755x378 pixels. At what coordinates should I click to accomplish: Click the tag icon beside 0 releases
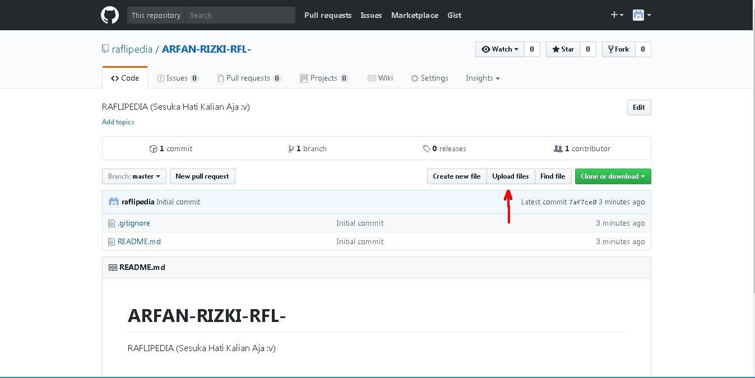(427, 148)
